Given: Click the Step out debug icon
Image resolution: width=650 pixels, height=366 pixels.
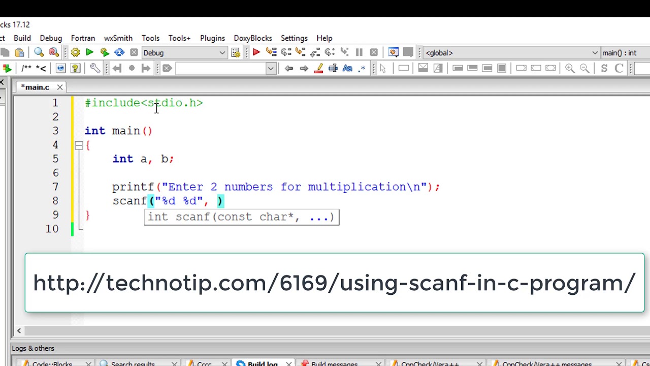Looking at the screenshot, I should (x=315, y=52).
